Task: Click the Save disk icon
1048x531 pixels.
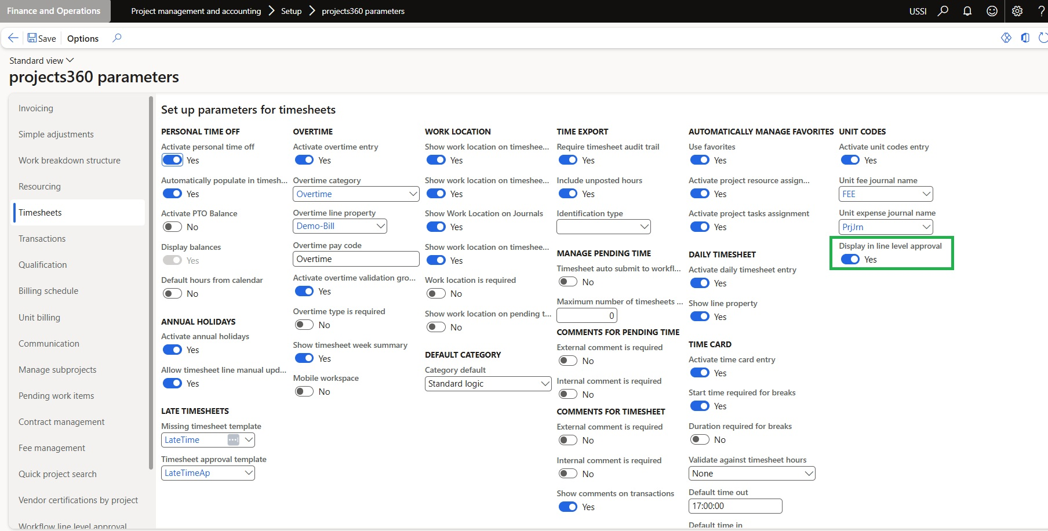Action: click(32, 38)
